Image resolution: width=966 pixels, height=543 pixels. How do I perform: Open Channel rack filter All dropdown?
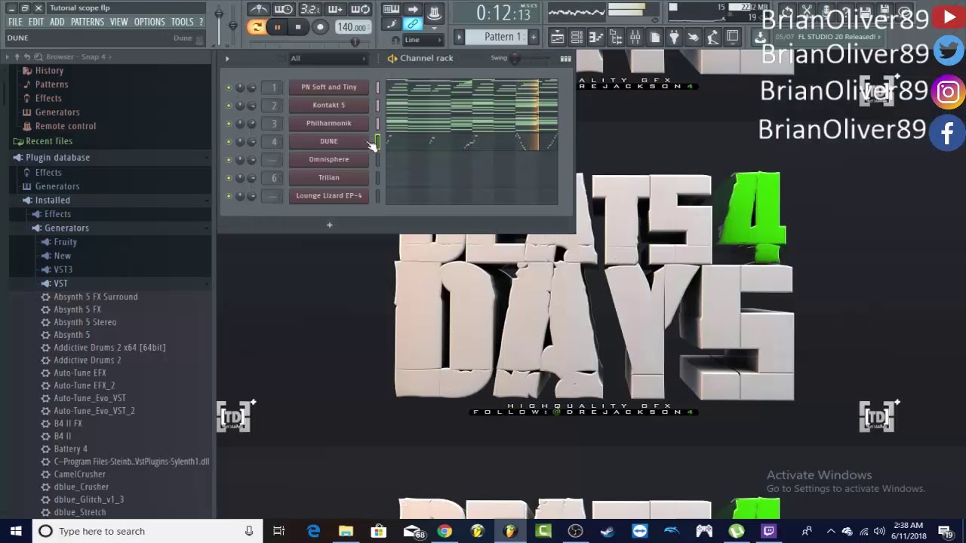click(x=328, y=58)
